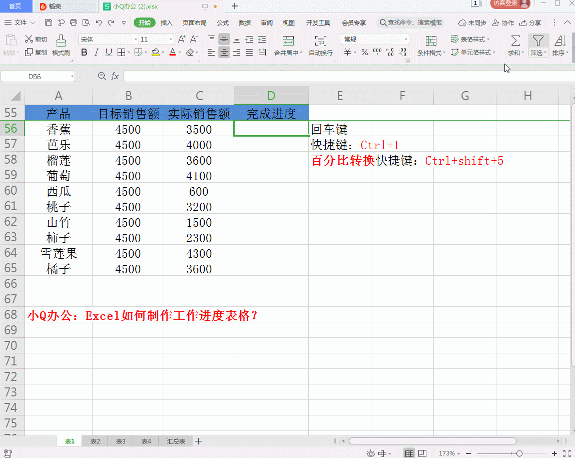Decrease font size with A- icon
The height and width of the screenshot is (458, 575).
[x=194, y=39]
